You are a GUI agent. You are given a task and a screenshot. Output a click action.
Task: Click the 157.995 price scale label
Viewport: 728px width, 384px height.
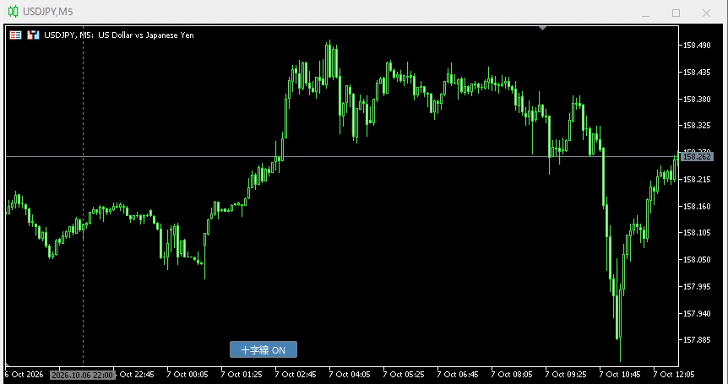click(x=697, y=287)
